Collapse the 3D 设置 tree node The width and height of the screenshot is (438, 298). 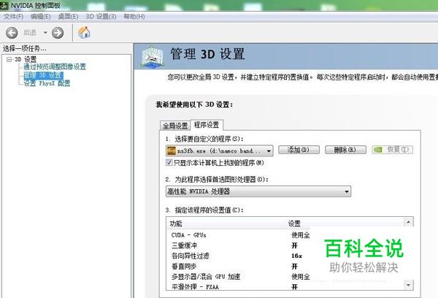(9, 59)
